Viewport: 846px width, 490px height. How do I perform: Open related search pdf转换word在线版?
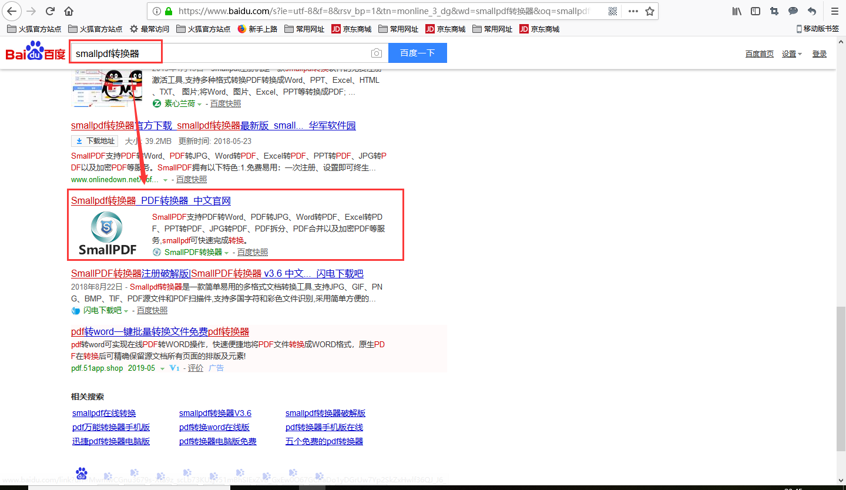click(214, 427)
